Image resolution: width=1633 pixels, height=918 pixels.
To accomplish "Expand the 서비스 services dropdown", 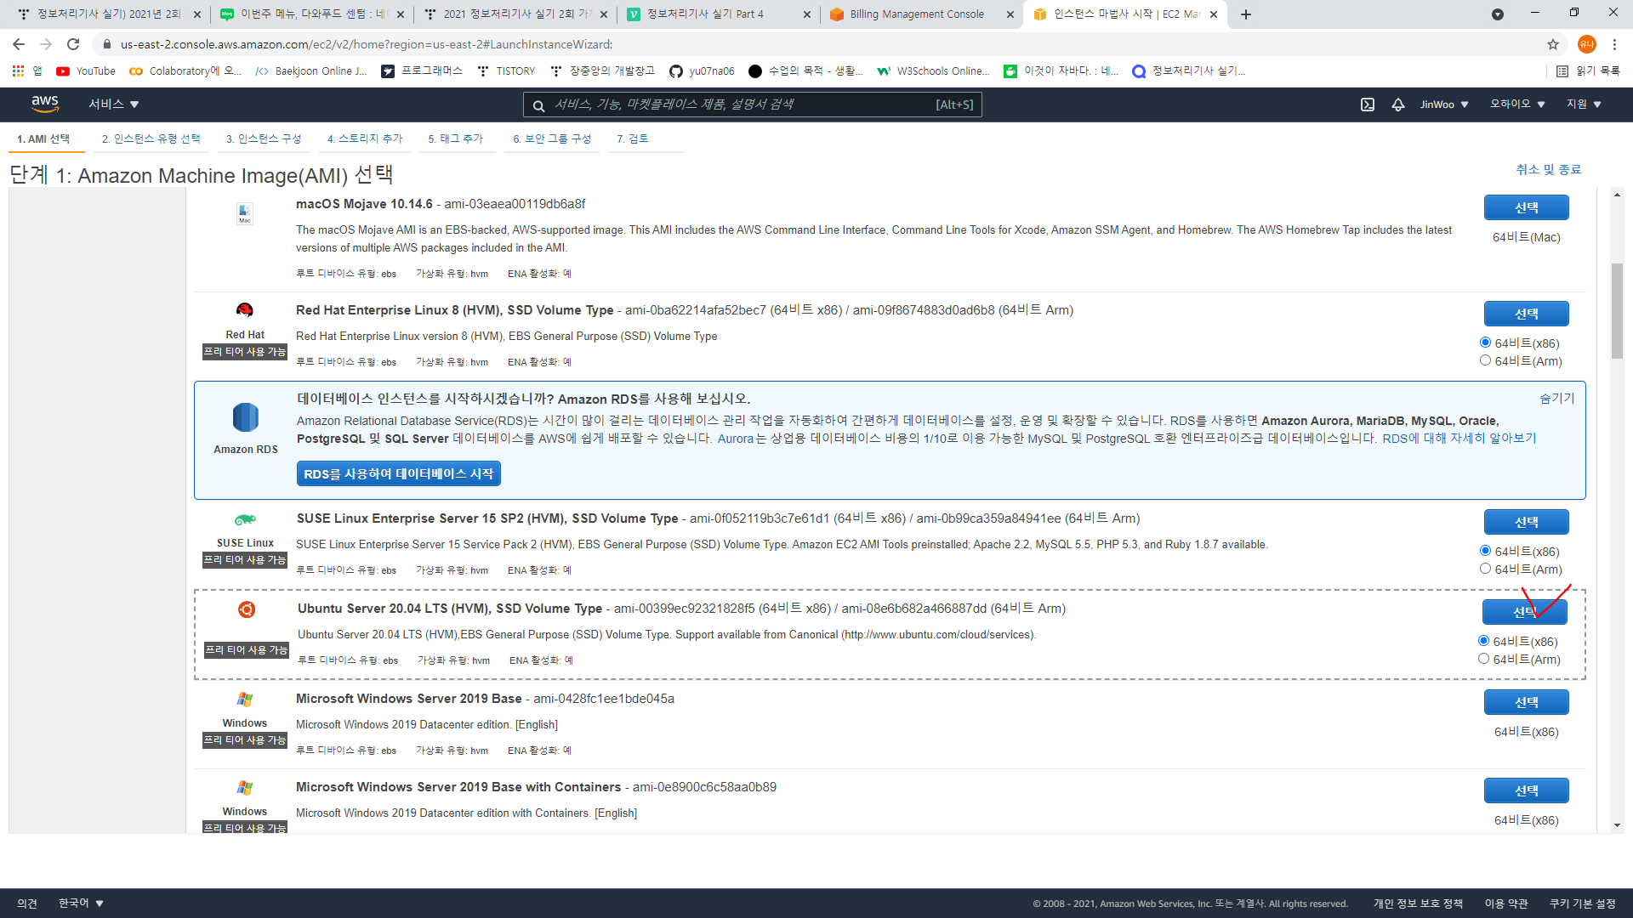I will point(114,105).
